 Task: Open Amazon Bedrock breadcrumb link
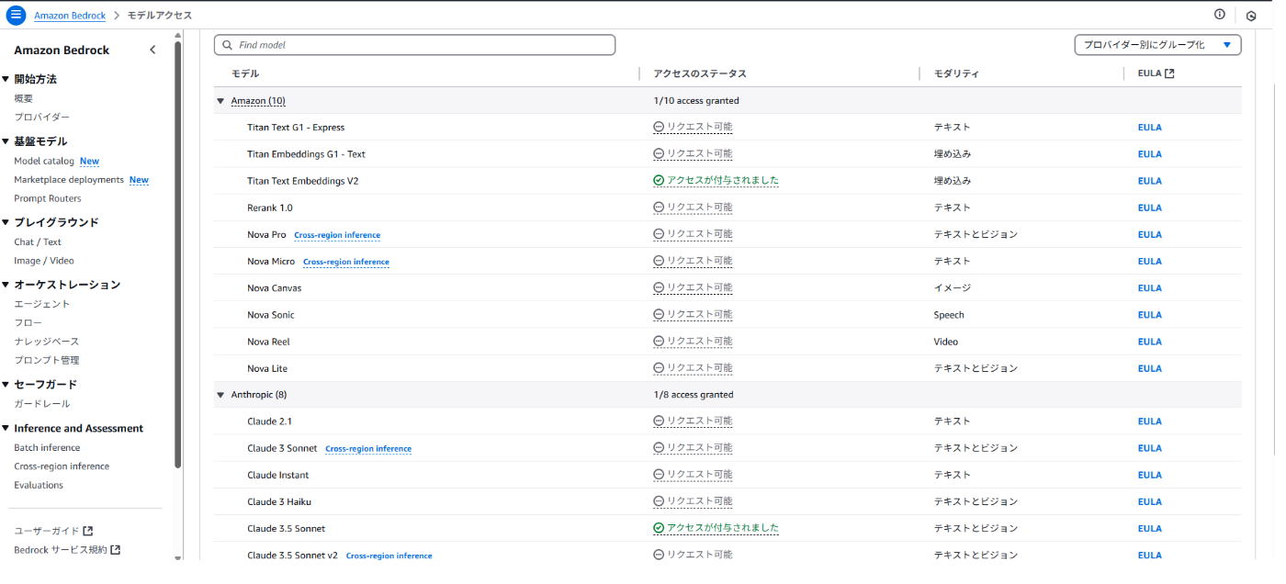[70, 16]
